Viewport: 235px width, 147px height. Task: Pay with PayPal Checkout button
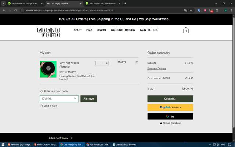pos(170,108)
